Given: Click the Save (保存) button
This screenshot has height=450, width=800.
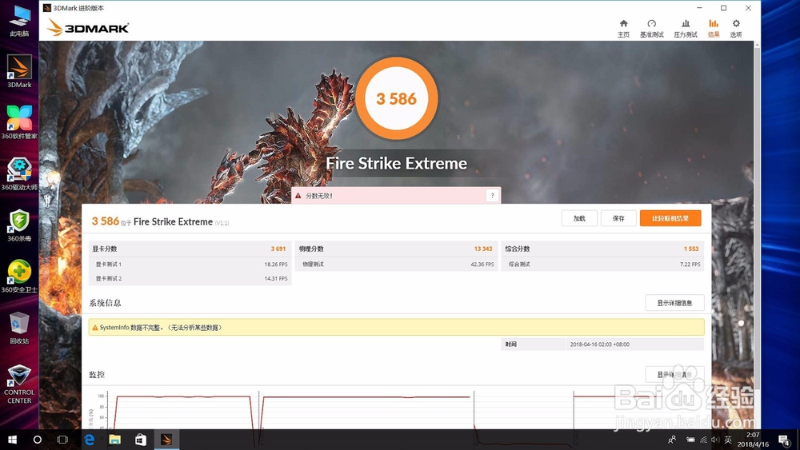Looking at the screenshot, I should [618, 218].
